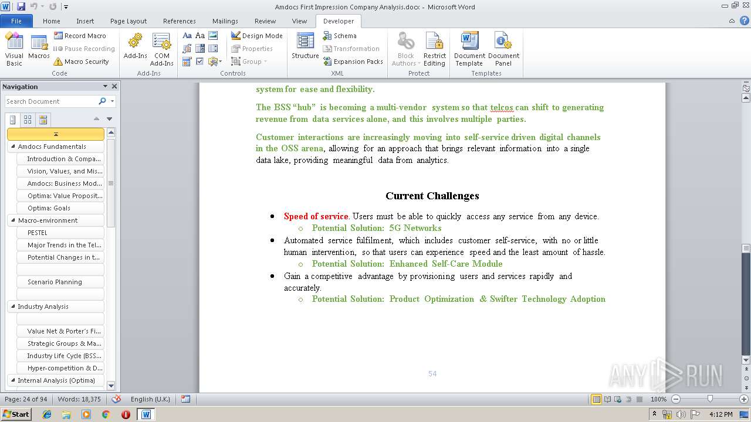Image resolution: width=751 pixels, height=422 pixels.
Task: Switch to the Home tab
Action: [51, 21]
